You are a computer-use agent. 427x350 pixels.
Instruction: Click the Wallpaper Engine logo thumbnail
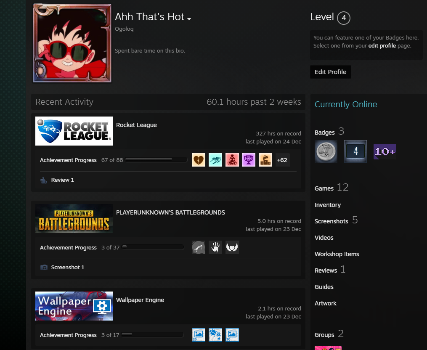[74, 306]
